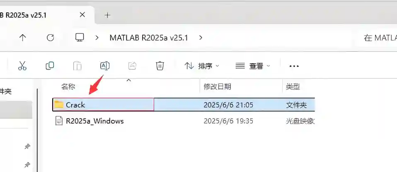Expand the chevron before MATLAB path segment
Image resolution: width=397 pixels, height=172 pixels.
97,38
